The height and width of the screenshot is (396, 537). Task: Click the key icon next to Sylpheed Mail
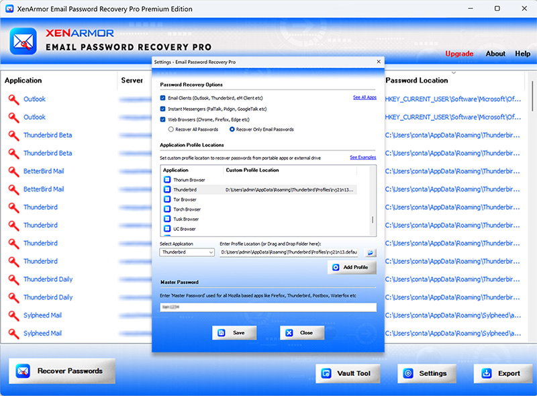pyautogui.click(x=13, y=315)
